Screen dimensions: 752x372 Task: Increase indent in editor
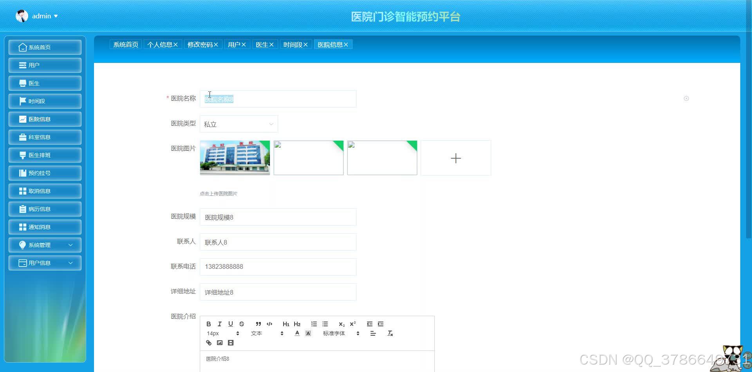(x=381, y=324)
